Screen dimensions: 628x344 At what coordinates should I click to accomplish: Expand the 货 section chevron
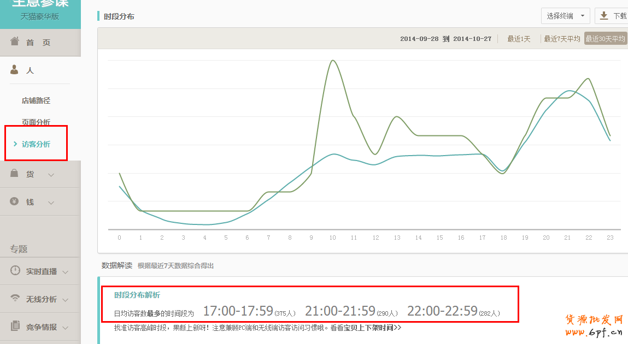[x=51, y=175]
